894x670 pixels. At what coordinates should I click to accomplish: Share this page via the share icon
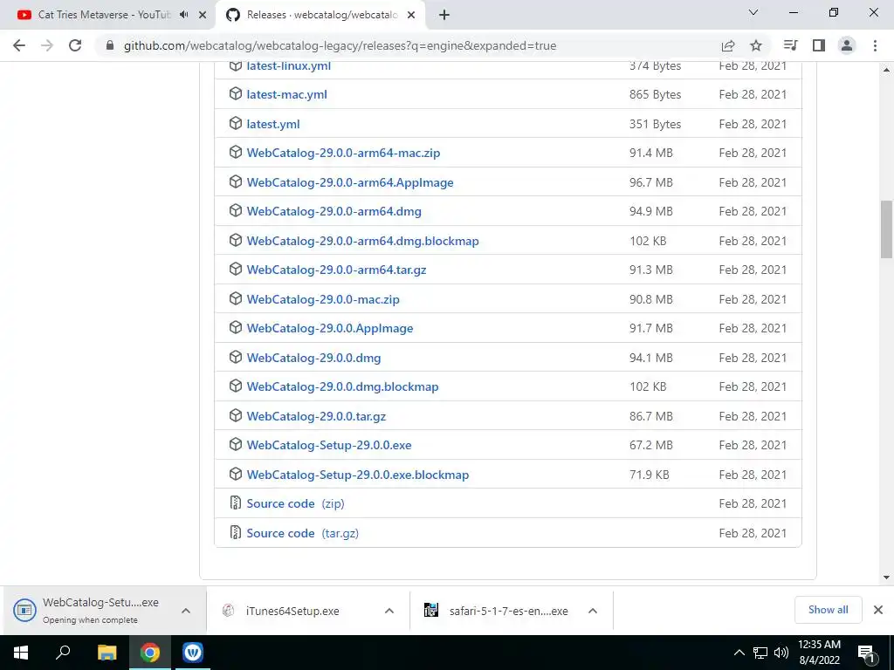coord(728,45)
